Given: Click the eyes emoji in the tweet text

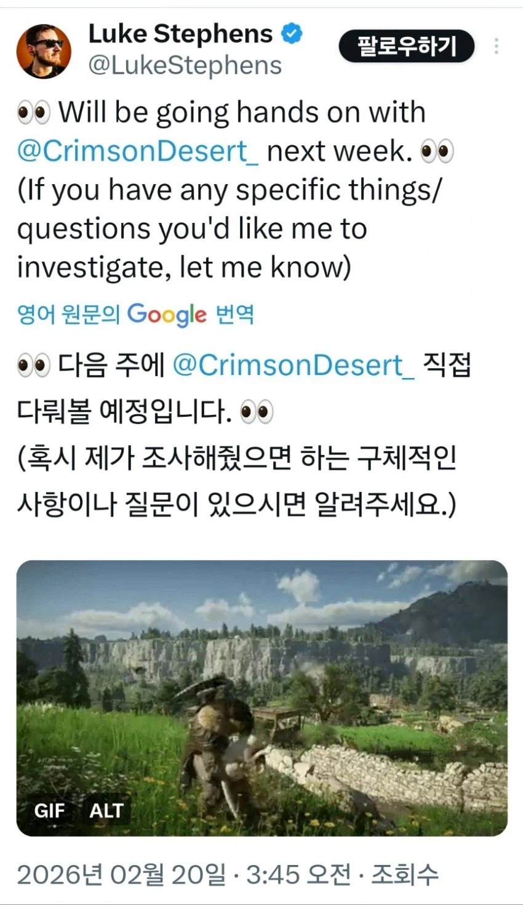Looking at the screenshot, I should point(34,111).
